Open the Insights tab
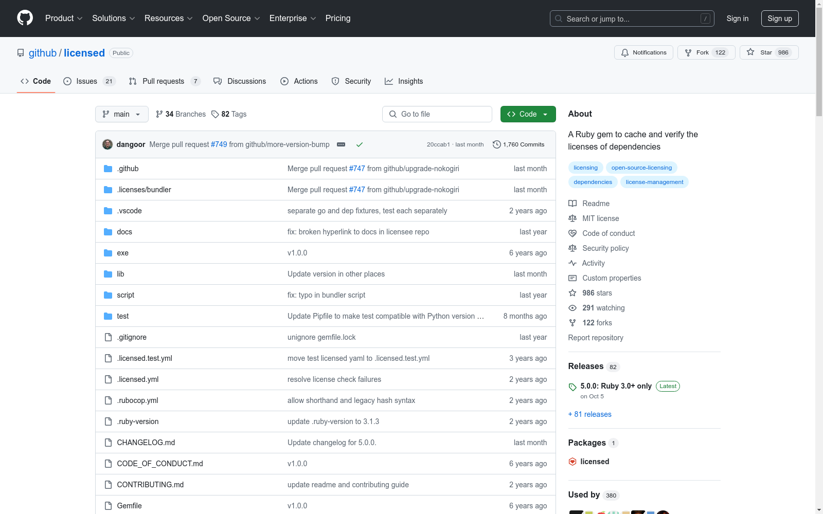Viewport: 823px width, 514px height. tap(404, 81)
